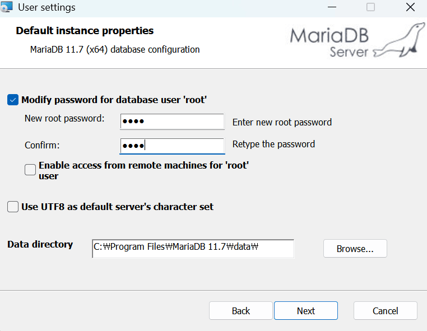Enable remote access for root checkbox
Screen dimensions: 427x331
click(30, 170)
